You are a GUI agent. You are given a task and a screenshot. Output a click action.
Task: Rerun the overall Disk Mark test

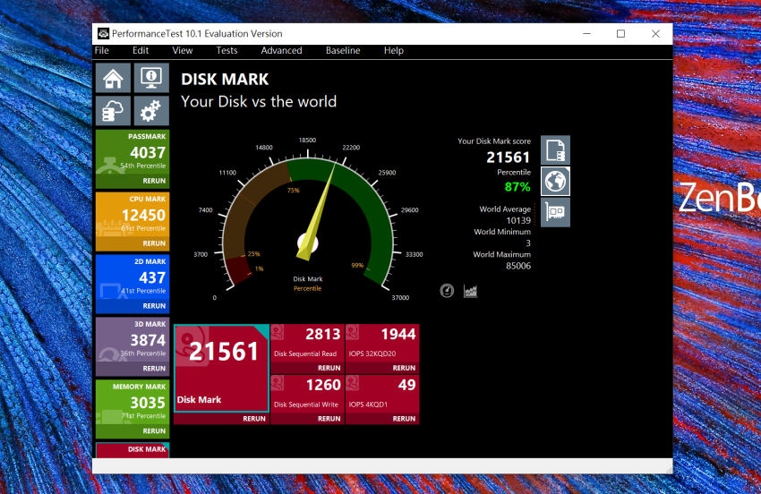pos(254,418)
